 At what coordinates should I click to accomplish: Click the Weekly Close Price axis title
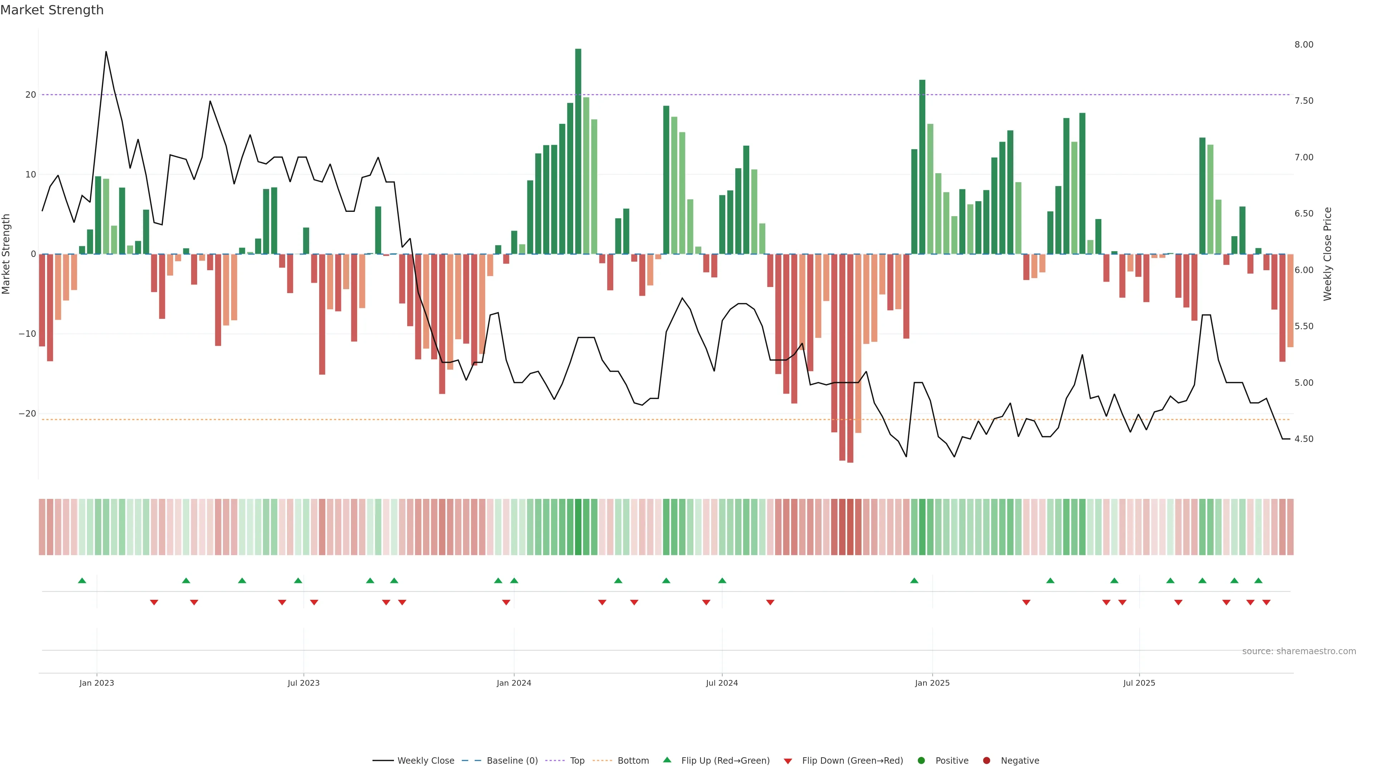(1327, 254)
